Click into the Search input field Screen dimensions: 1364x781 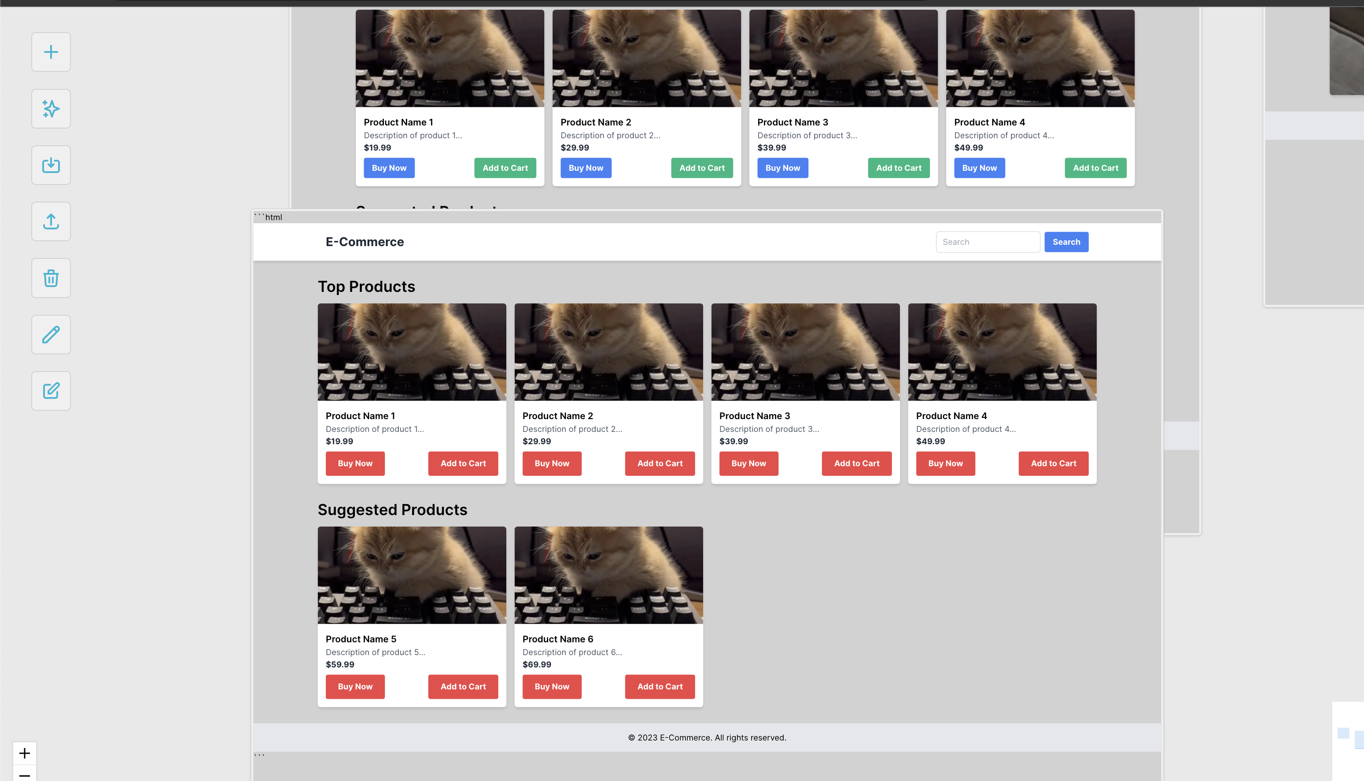pyautogui.click(x=988, y=242)
